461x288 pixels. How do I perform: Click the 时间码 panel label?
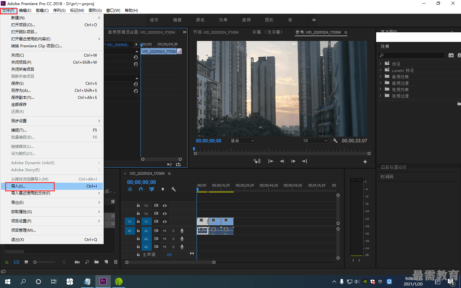387,177
